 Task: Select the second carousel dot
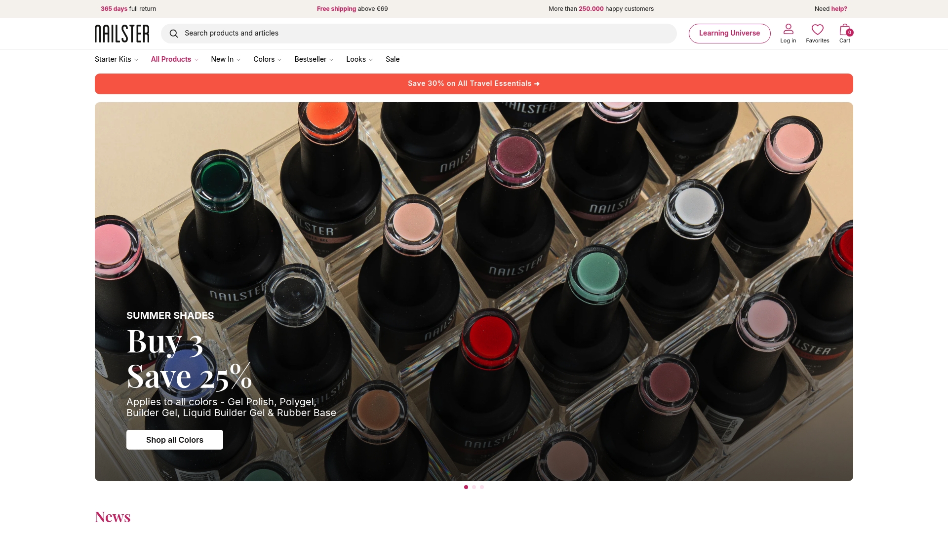coord(474,487)
